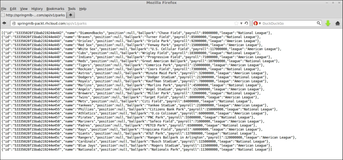Viewport: 343px width, 160px height.
Task: Open the Bookmarks menu
Action: (55, 9)
